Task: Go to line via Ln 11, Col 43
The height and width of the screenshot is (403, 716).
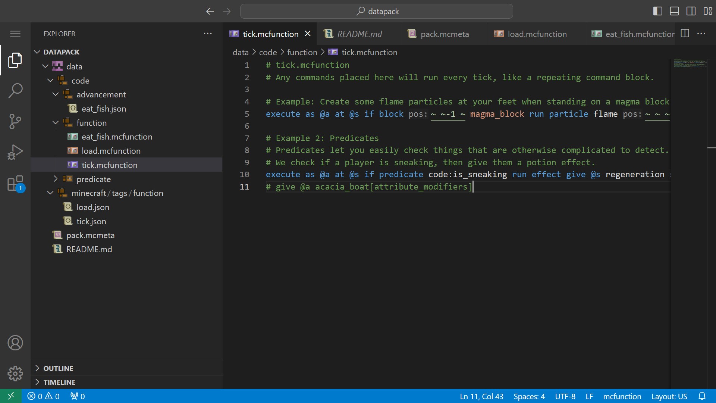Action: 481,396
